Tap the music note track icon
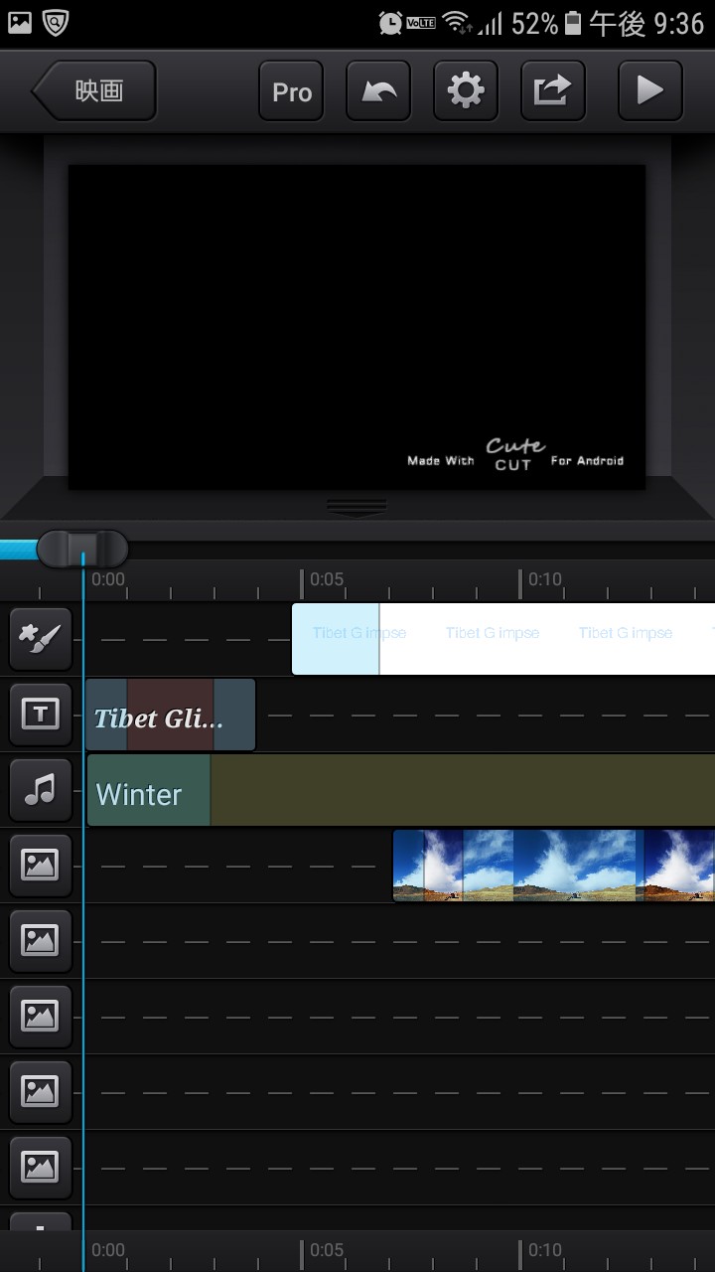Image resolution: width=715 pixels, height=1272 pixels. coord(40,790)
